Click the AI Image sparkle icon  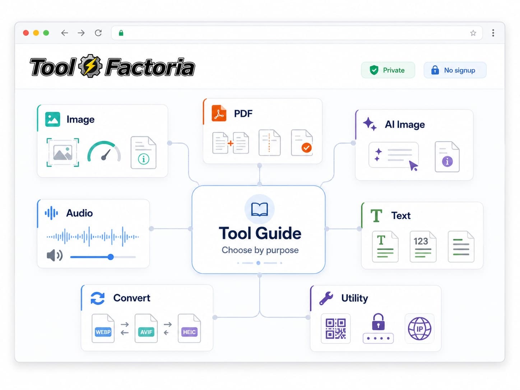click(x=370, y=124)
